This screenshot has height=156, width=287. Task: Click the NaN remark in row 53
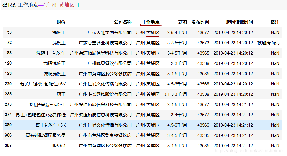275,33
